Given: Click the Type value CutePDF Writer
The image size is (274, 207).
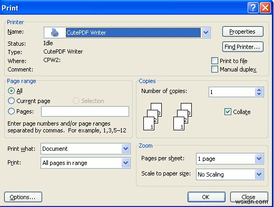Looking at the screenshot, I should tap(63, 51).
